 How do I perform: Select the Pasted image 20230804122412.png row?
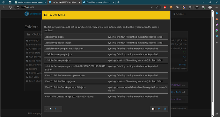tap(106, 97)
